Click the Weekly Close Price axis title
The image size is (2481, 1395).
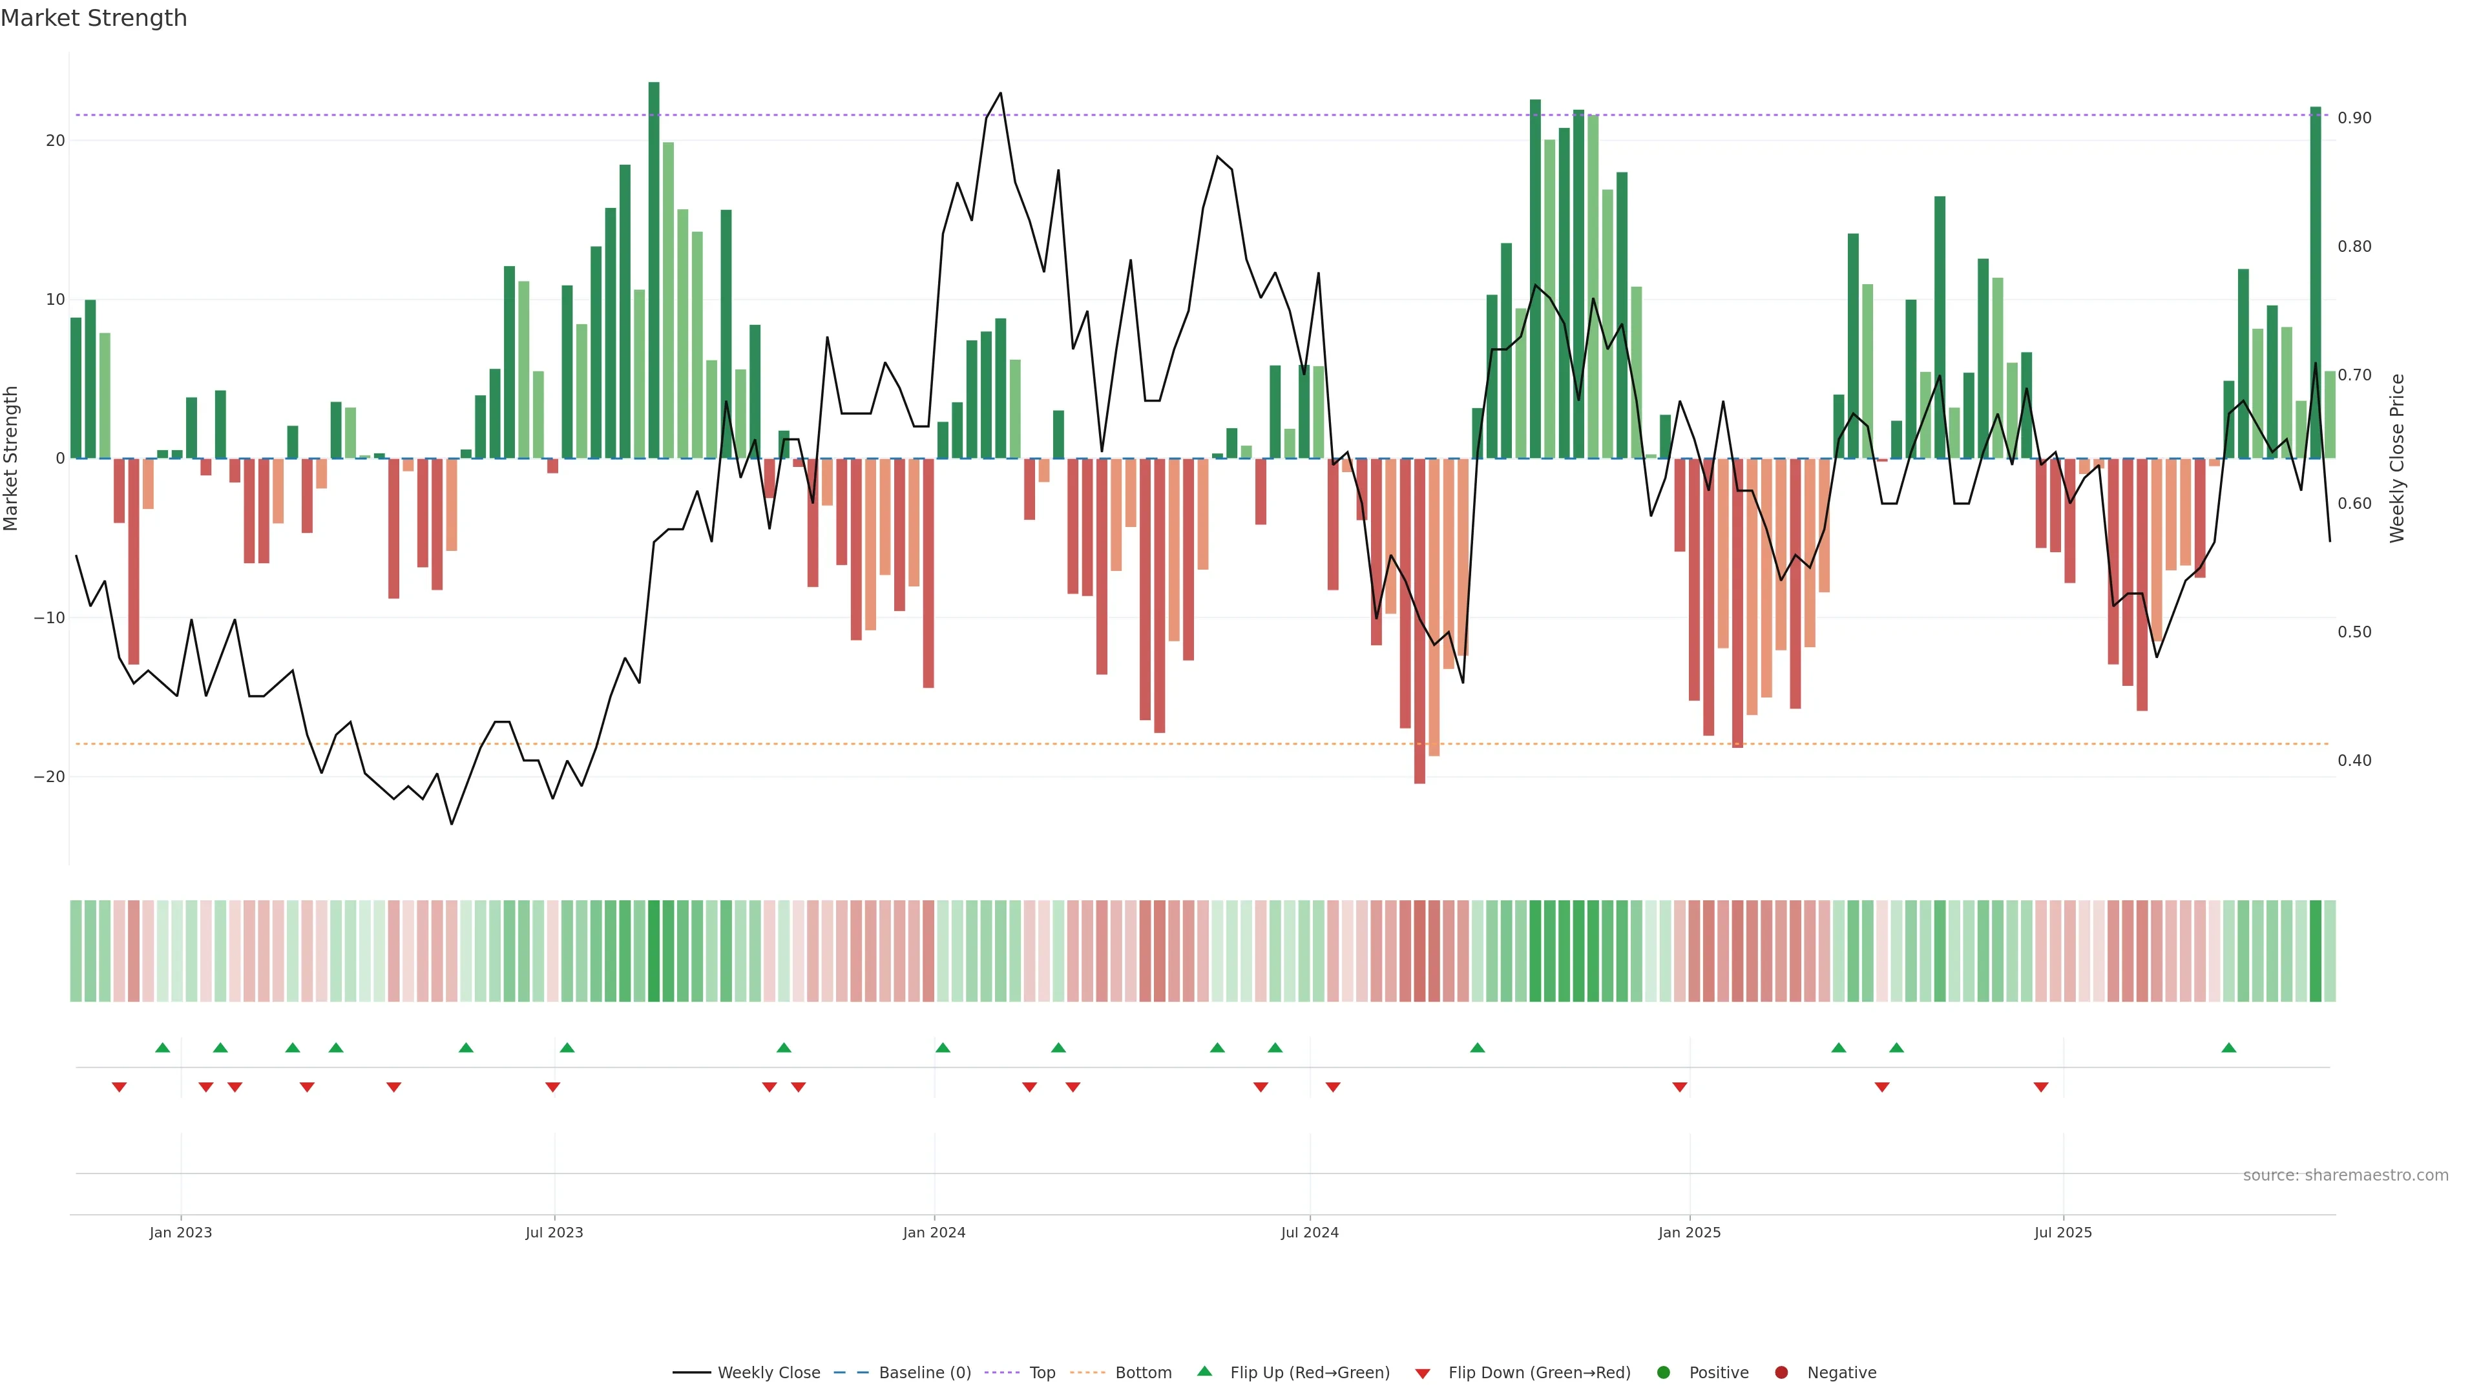pos(2397,459)
